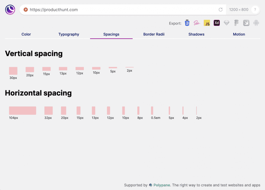
Task: Export as Swift icon
Action: [x=246, y=23]
